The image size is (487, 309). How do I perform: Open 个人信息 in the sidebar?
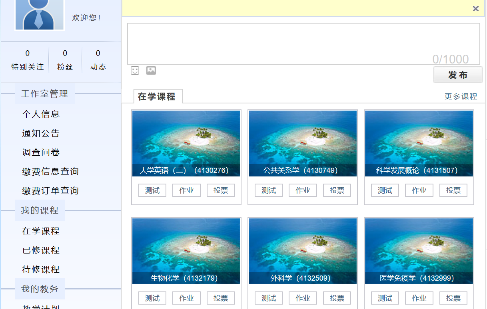(x=41, y=114)
